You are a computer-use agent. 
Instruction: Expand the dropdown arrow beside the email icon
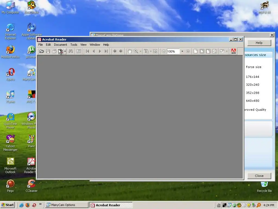click(x=65, y=51)
